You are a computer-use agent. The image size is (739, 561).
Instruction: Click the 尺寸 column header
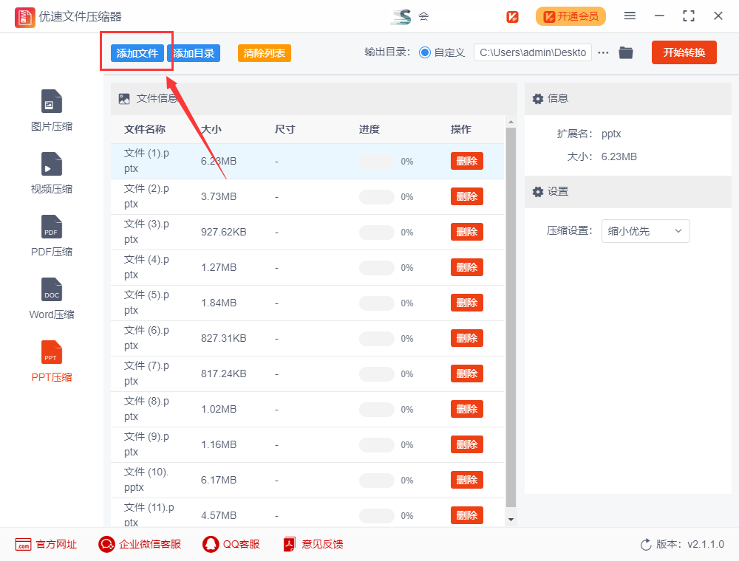[x=285, y=129]
